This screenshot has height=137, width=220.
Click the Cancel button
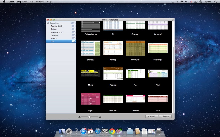[152, 116]
